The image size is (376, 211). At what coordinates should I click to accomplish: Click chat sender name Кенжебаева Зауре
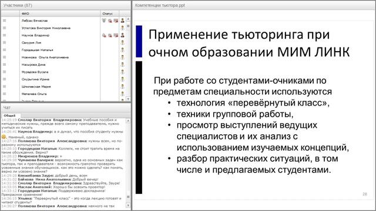point(35,176)
